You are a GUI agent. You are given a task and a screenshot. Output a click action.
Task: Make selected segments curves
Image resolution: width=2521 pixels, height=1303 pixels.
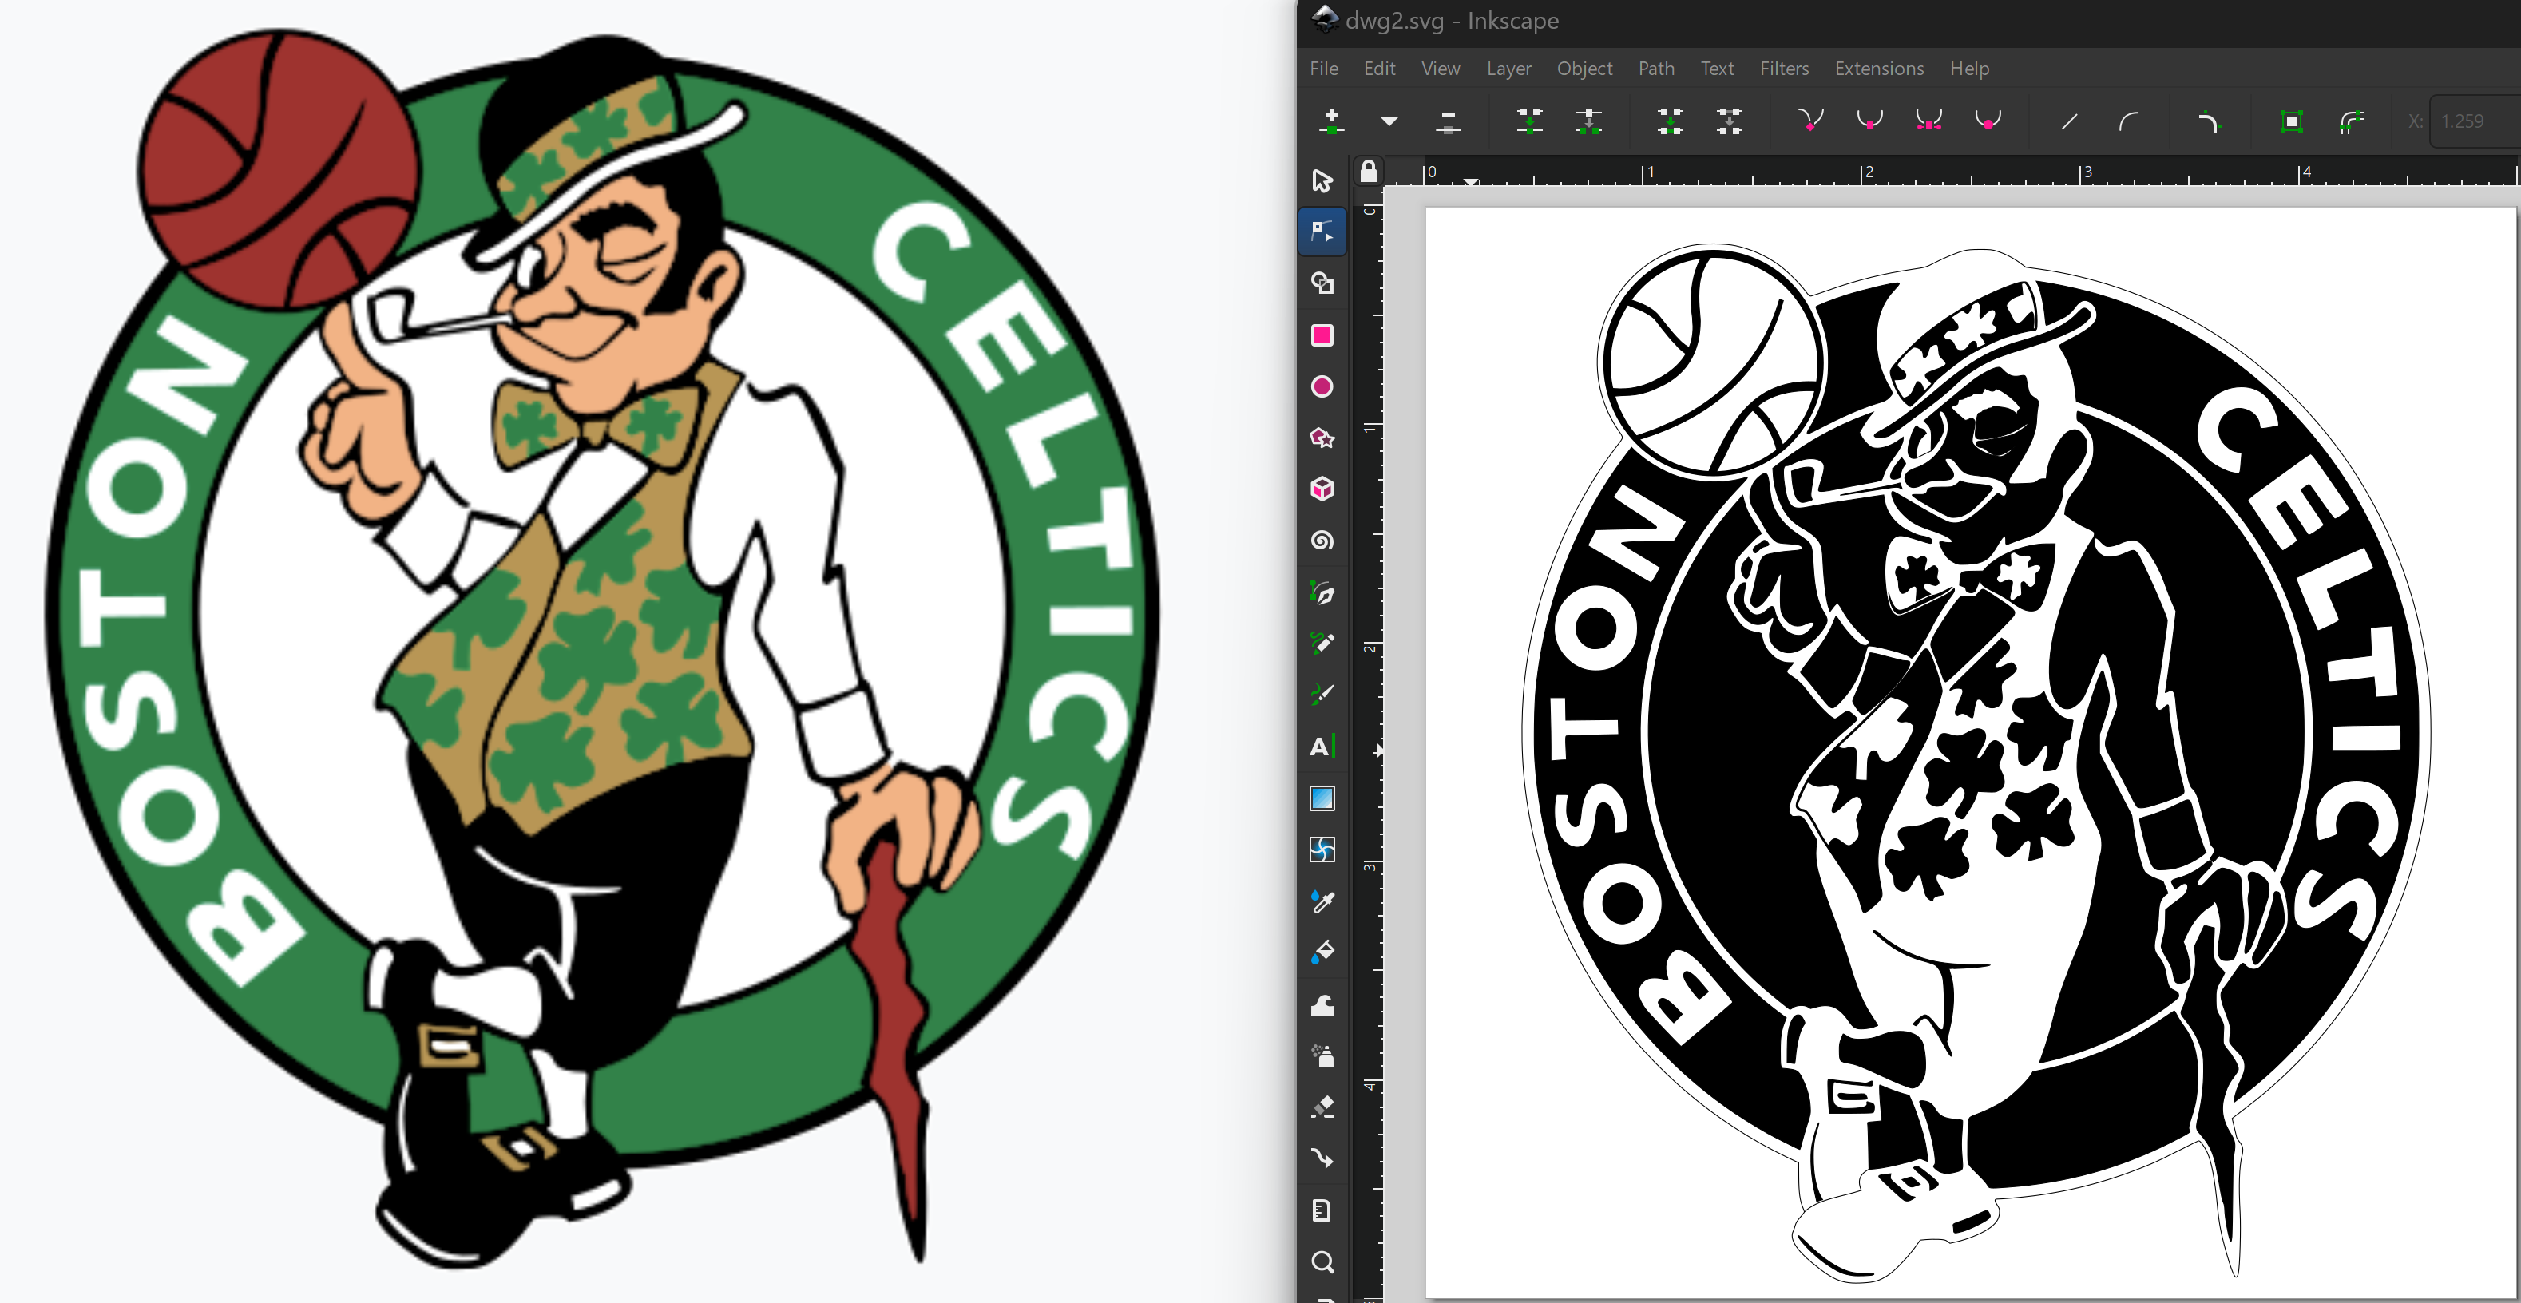2129,121
